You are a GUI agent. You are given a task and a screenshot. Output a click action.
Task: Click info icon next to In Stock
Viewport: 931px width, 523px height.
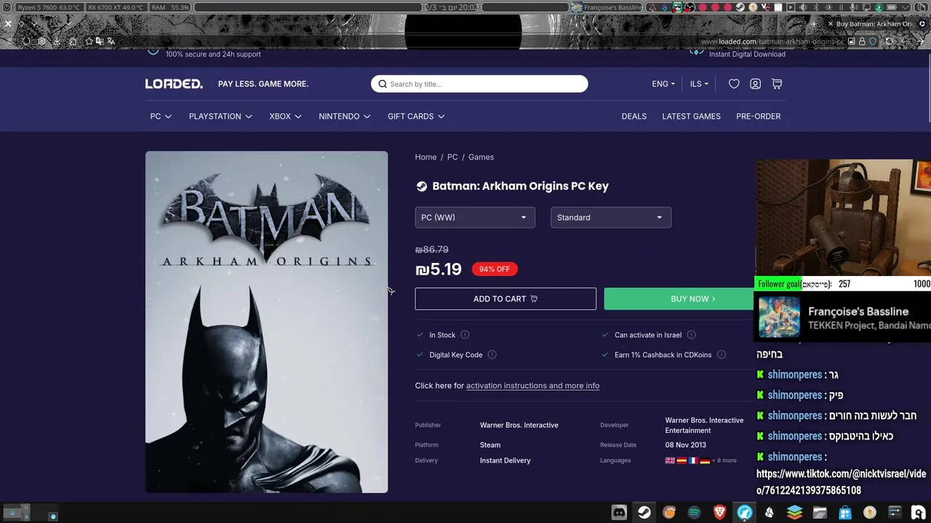465,335
